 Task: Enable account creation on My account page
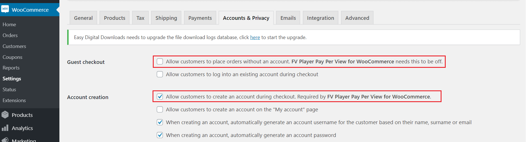160,109
